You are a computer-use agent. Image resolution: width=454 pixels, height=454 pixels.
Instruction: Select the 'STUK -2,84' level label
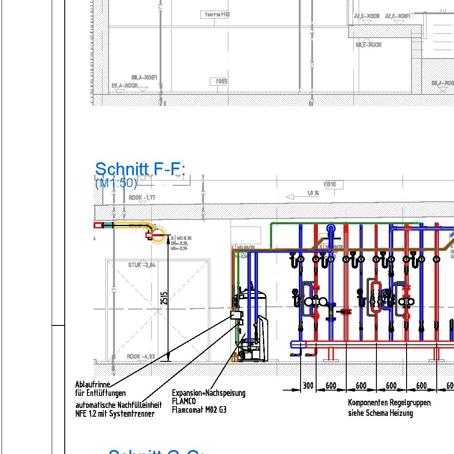pos(142,265)
